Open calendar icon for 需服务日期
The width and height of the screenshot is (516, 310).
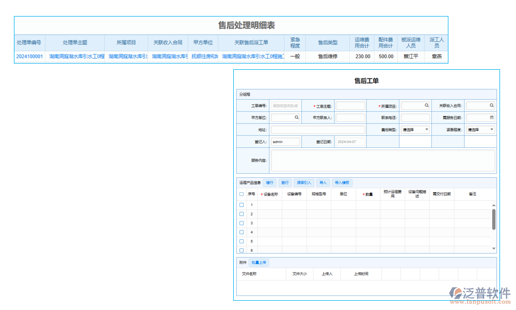(x=492, y=118)
